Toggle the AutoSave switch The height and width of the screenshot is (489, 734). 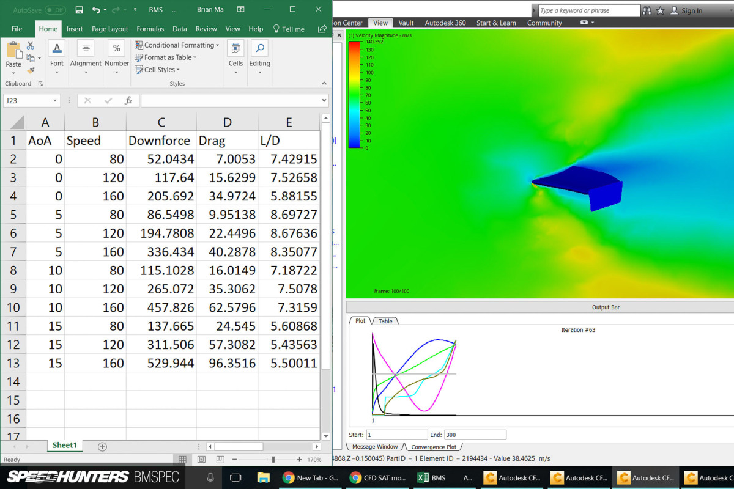click(x=55, y=10)
